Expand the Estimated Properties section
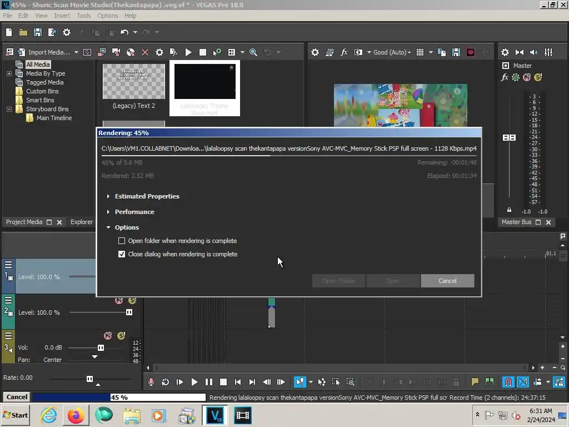The image size is (569, 427). 108,196
